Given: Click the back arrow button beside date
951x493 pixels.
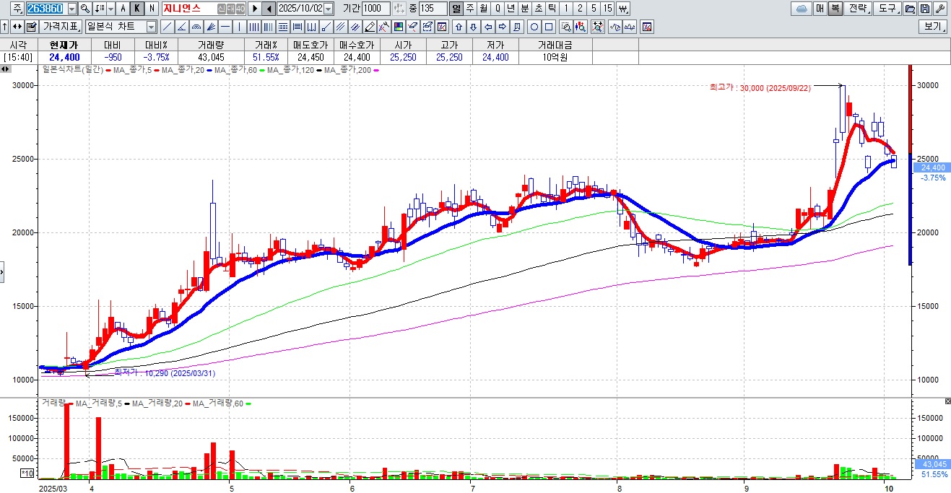Looking at the screenshot, I should [x=268, y=9].
